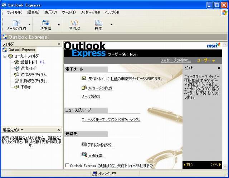Open Send/Receive dropdown arrow
The height and width of the screenshot is (178, 229).
(x=59, y=25)
